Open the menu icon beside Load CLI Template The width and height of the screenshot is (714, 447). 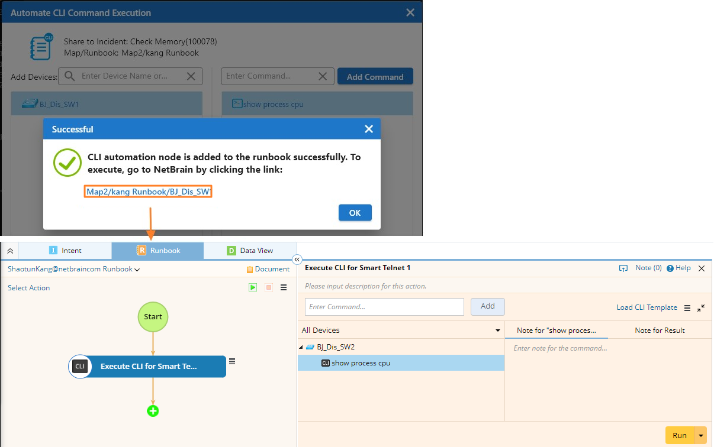pyautogui.click(x=687, y=308)
